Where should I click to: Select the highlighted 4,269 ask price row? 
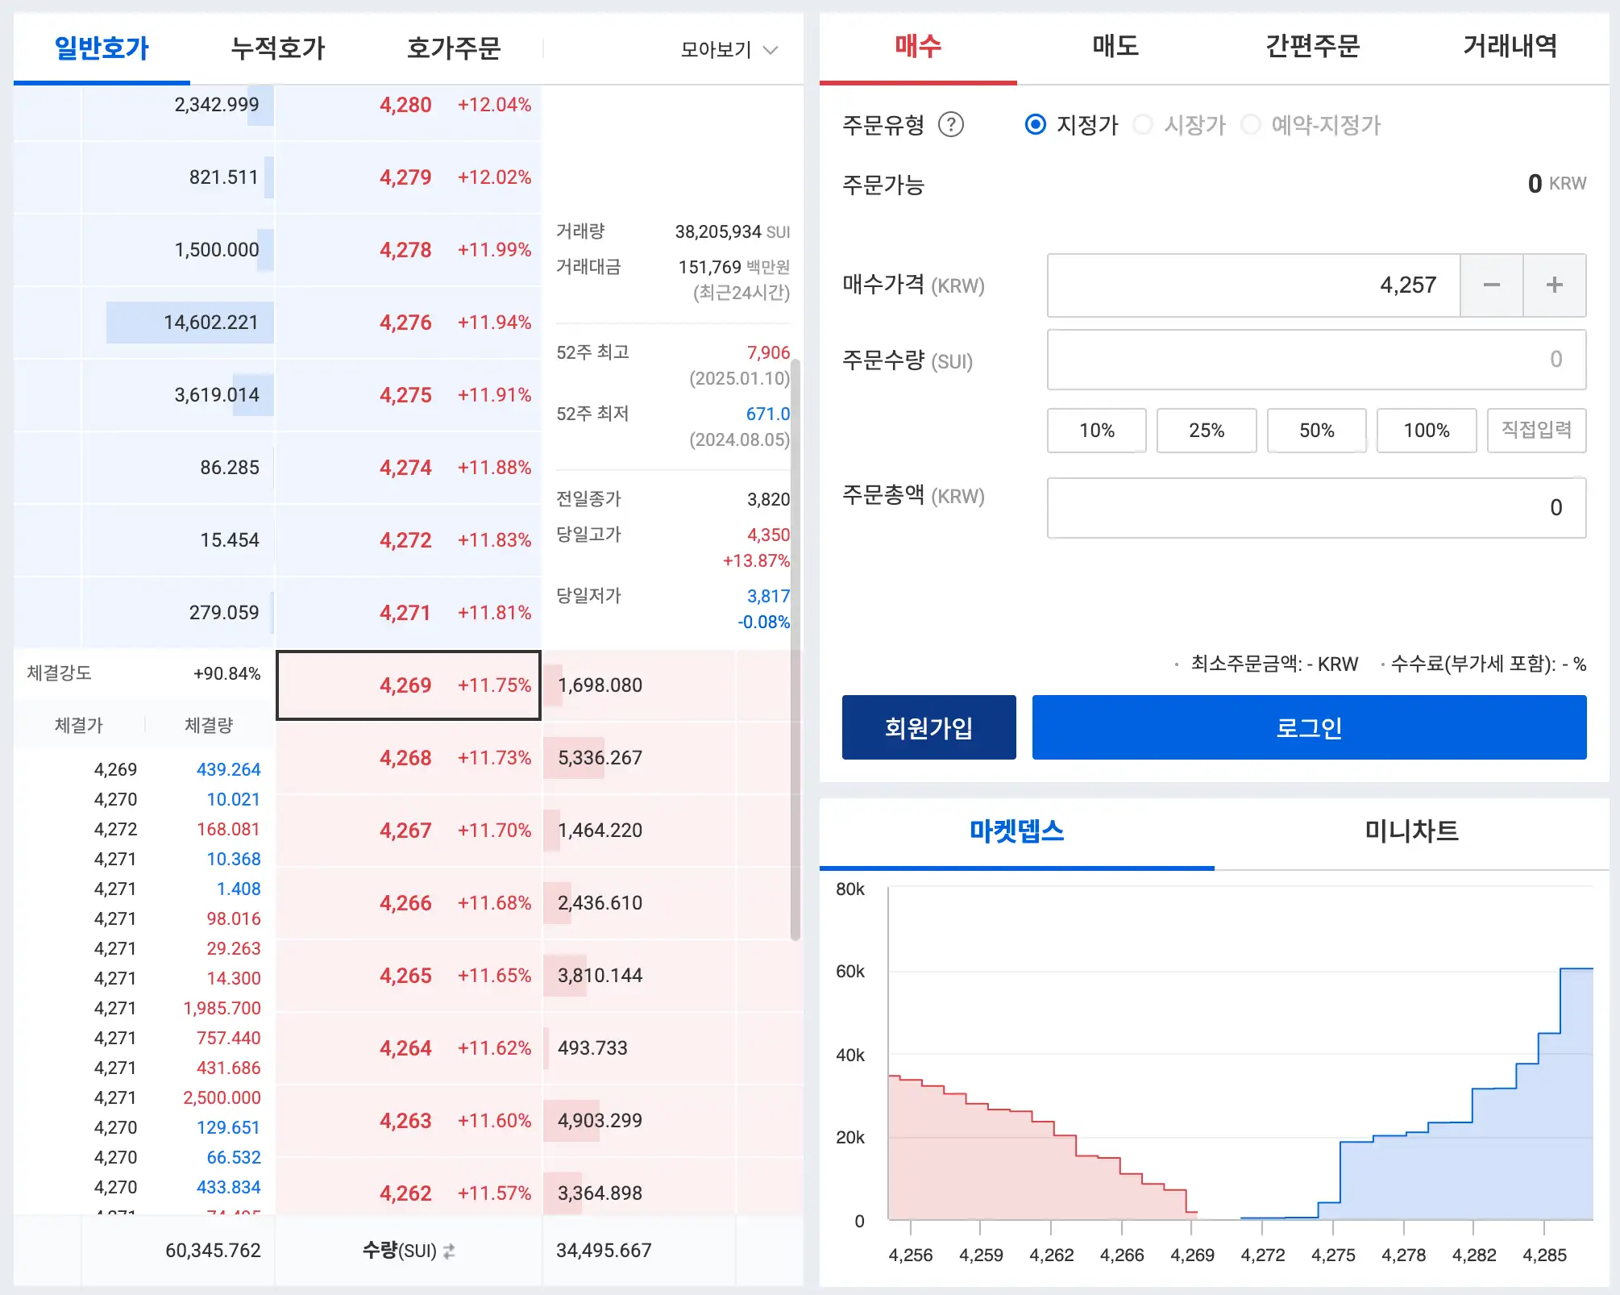pos(408,685)
